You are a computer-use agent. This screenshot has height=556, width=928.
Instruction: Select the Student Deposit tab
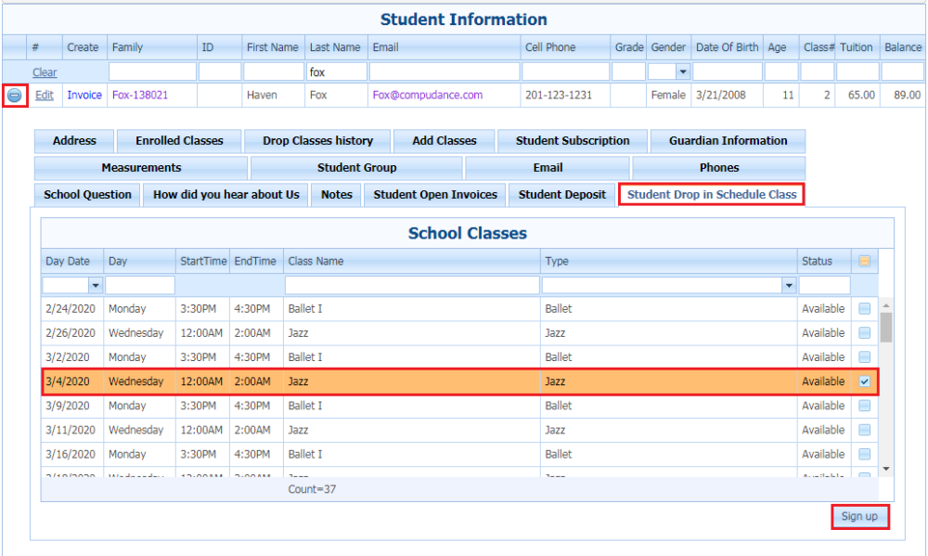(x=561, y=195)
